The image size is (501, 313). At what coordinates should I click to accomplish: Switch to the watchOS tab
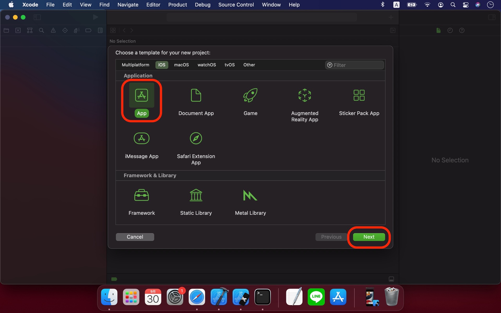(x=207, y=65)
